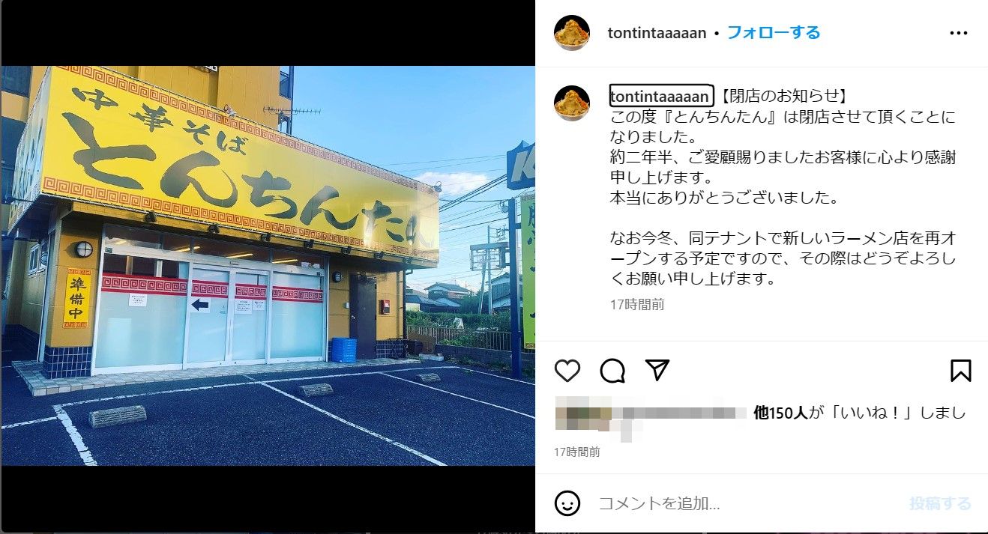Like the post with the heart icon

(567, 371)
